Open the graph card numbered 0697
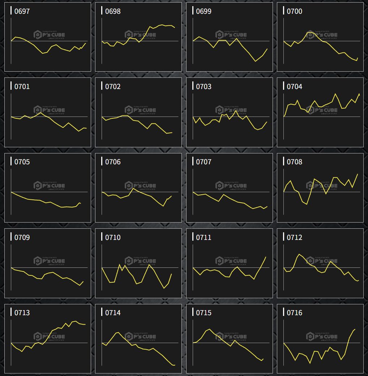Viewport: 368px width, 376px height. (48, 37)
